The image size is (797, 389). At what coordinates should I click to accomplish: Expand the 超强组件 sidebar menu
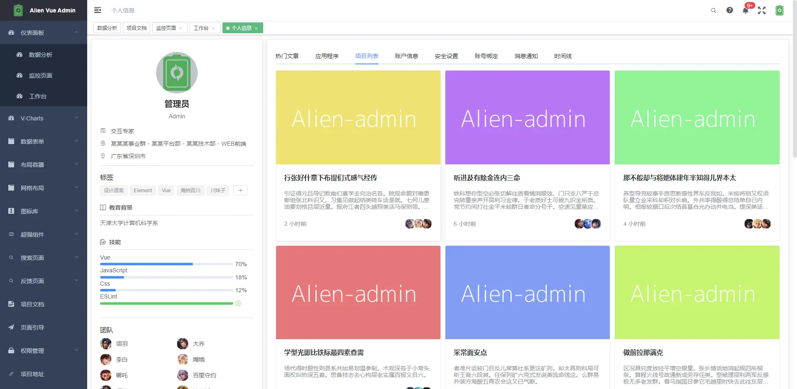coord(44,234)
